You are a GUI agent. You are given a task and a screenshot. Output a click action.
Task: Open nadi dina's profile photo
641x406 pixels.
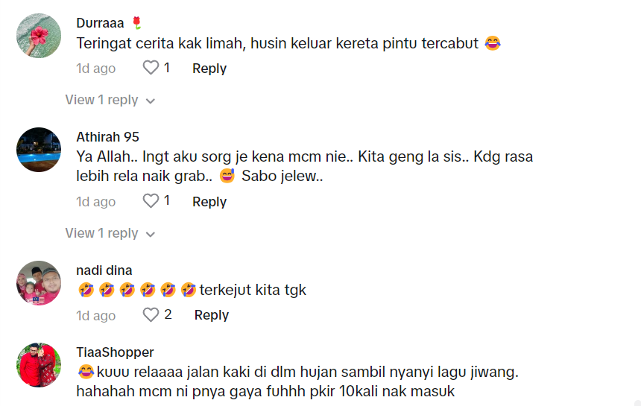coord(39,283)
